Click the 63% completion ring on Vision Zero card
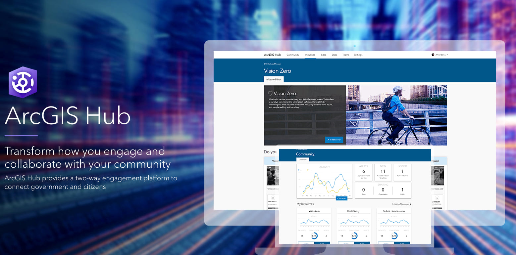 click(x=314, y=236)
